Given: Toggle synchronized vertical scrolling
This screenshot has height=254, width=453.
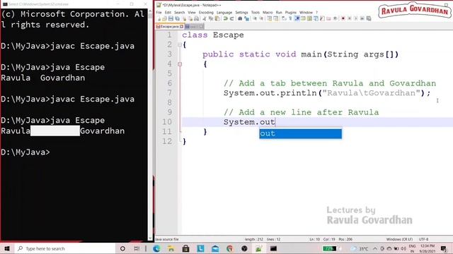Looking at the screenshot, I should click(x=270, y=18).
